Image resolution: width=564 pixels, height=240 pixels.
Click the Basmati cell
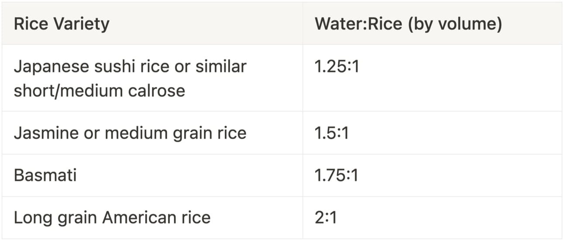(x=45, y=175)
